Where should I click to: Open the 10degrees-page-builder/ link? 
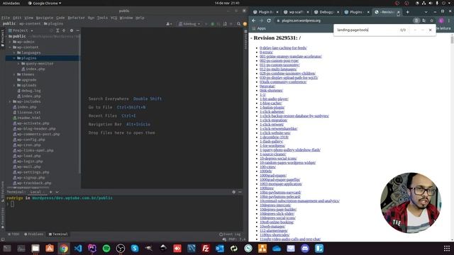coord(278,210)
